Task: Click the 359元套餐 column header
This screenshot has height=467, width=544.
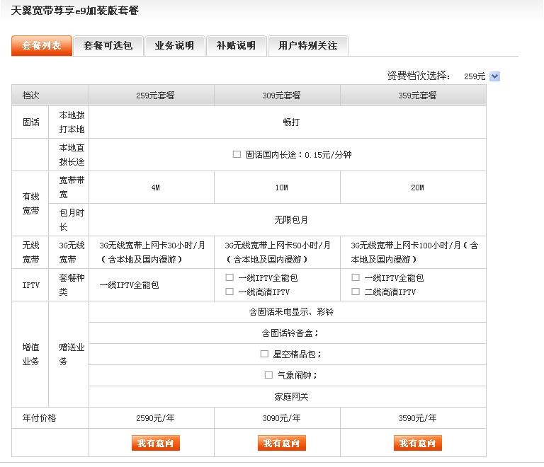Action: [x=413, y=96]
